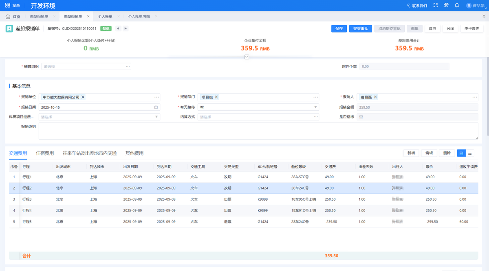Switch to 往来车站及出差地市内交通 tab

point(90,153)
